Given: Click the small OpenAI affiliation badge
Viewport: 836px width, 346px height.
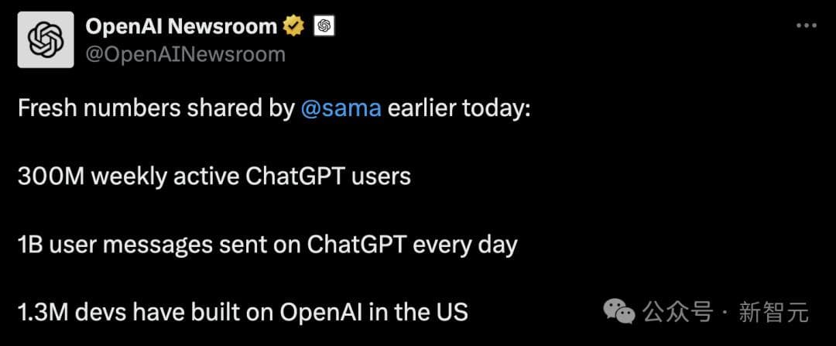Looking at the screenshot, I should tap(324, 26).
